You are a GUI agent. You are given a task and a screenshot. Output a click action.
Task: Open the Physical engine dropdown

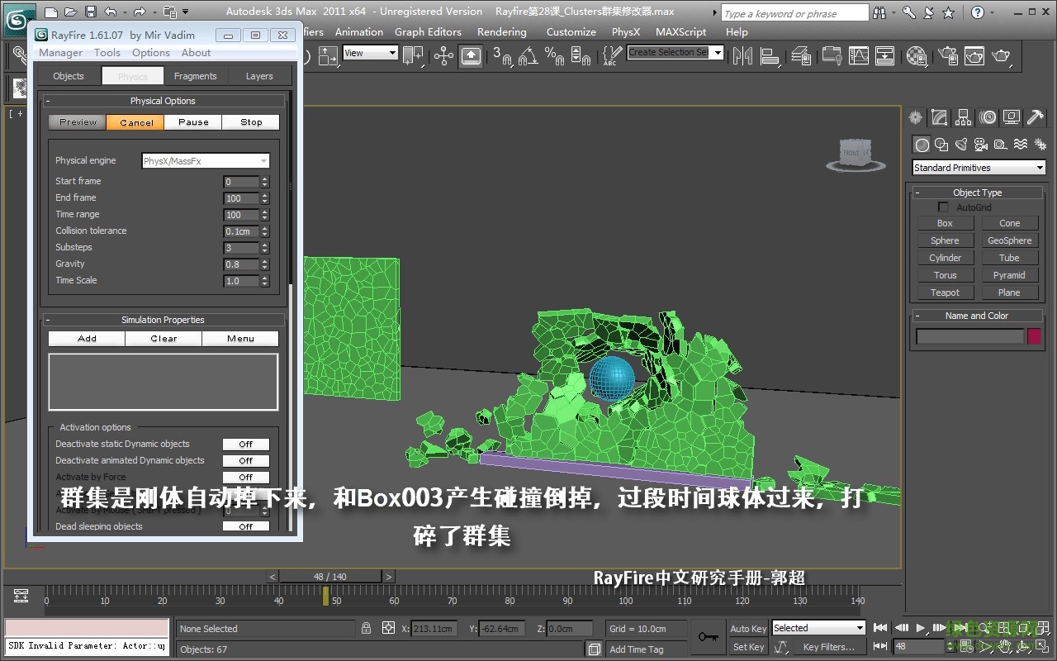coord(205,160)
